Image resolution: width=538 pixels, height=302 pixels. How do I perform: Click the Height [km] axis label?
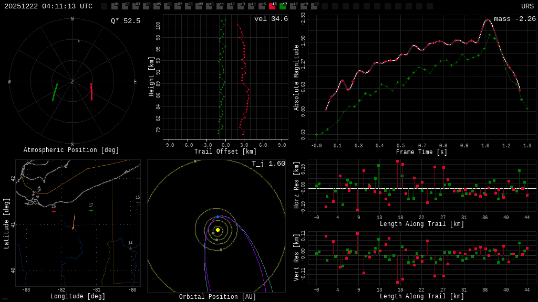[x=151, y=77]
